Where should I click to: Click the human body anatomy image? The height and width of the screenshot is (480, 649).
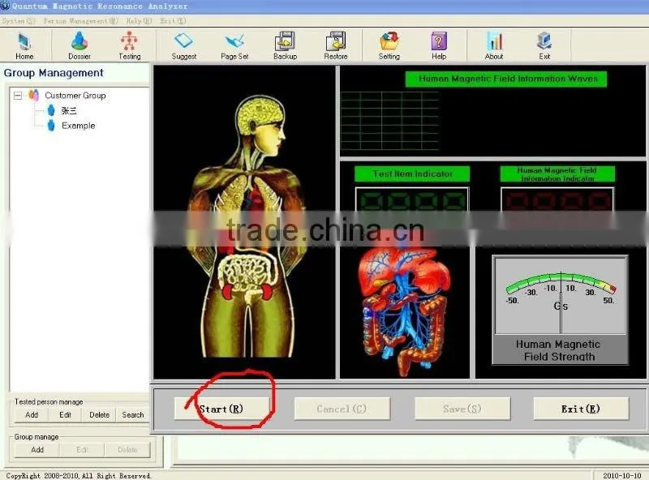pos(247,225)
